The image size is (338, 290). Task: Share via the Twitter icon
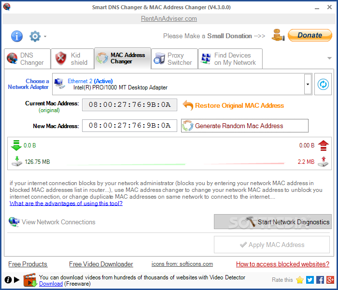click(x=310, y=280)
